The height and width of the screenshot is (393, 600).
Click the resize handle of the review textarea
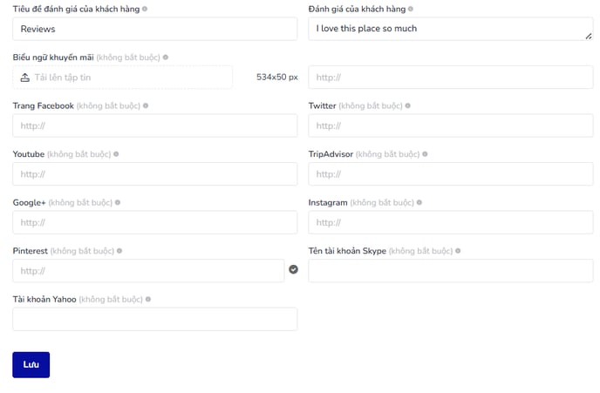[x=589, y=37]
